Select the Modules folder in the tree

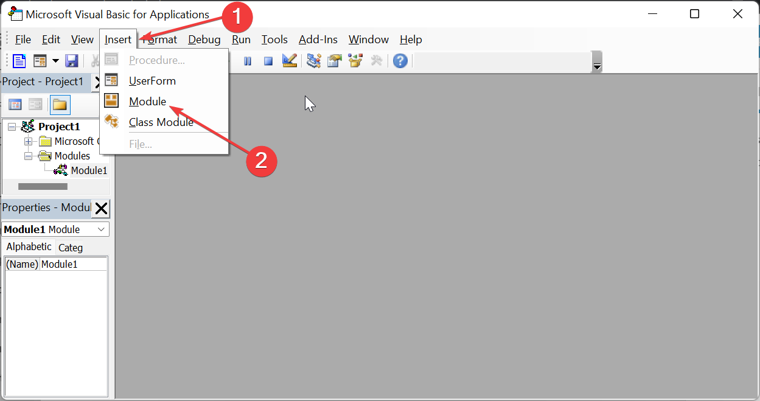pos(72,156)
